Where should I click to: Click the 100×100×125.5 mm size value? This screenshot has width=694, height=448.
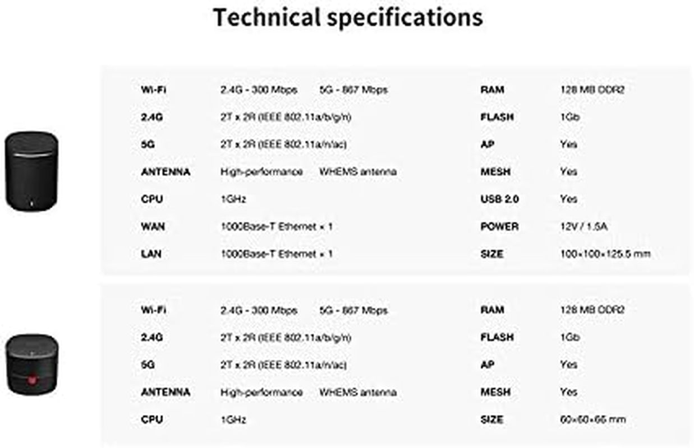click(x=605, y=254)
